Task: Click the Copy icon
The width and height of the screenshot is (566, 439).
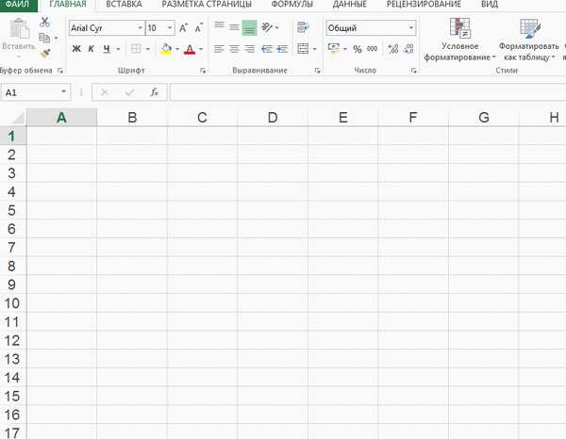Action: pos(44,38)
